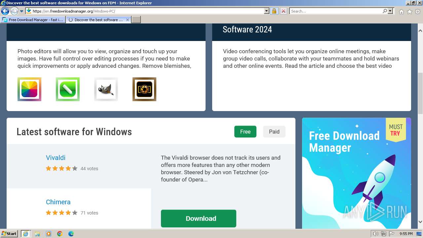Click the Latest software for Windows heading

(x=74, y=132)
